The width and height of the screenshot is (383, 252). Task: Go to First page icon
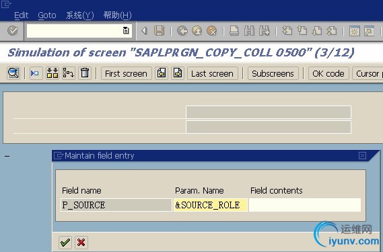pyautogui.click(x=287, y=31)
